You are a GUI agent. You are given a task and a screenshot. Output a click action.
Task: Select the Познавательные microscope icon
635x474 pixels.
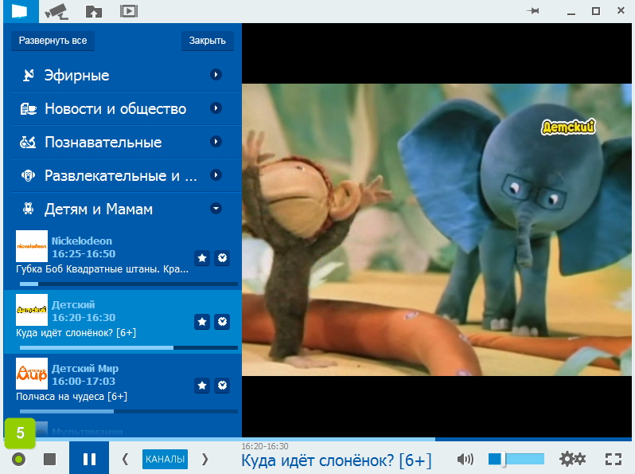coord(28,142)
